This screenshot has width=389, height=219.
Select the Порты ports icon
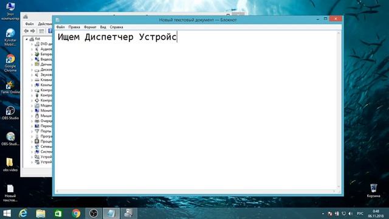tap(37, 131)
